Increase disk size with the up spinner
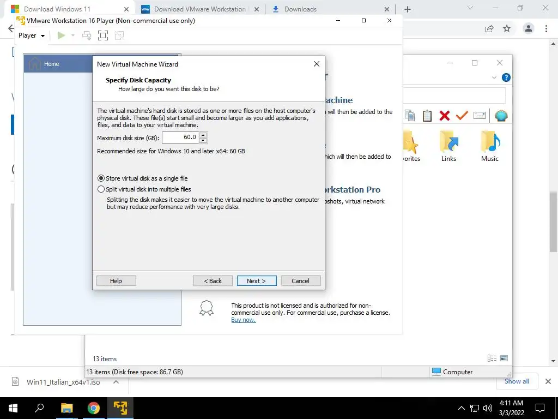This screenshot has height=419, width=558. [203, 135]
